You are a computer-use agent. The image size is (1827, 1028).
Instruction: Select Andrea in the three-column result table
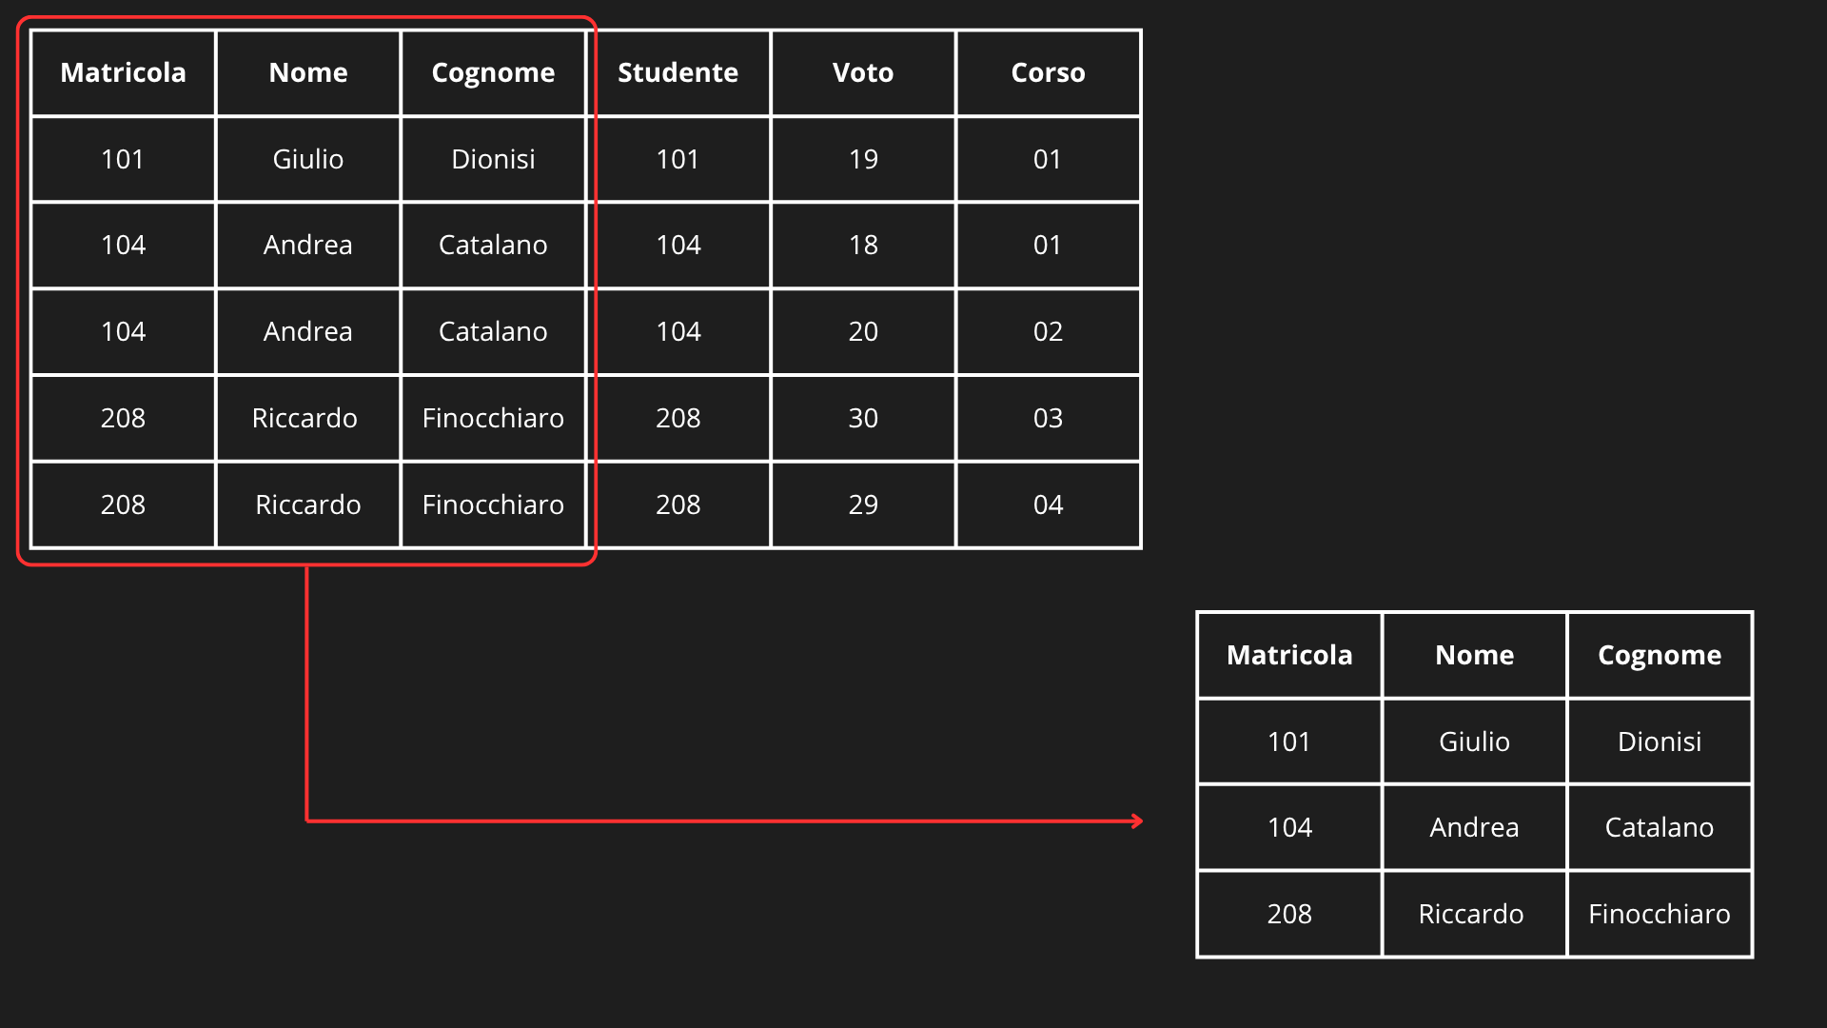point(1474,827)
